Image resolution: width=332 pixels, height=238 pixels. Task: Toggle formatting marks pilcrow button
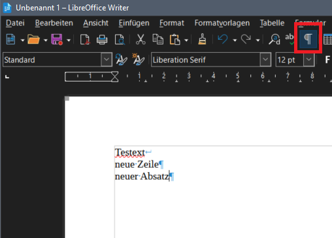tap(308, 39)
